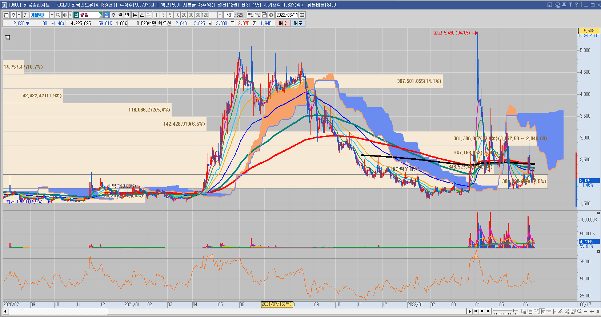Click the data grid icon on chart
601x317 pixels.
pos(7,38)
